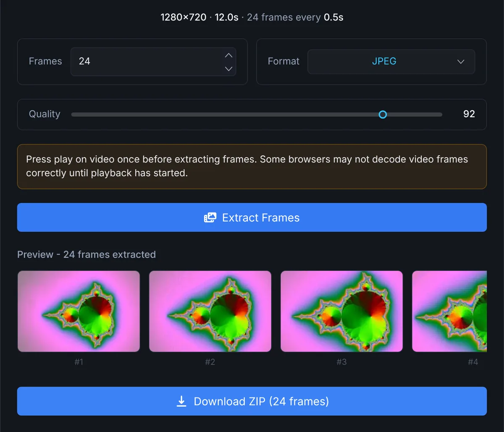Open the Format JPEG dropdown
This screenshot has height=432, width=504.
[391, 61]
